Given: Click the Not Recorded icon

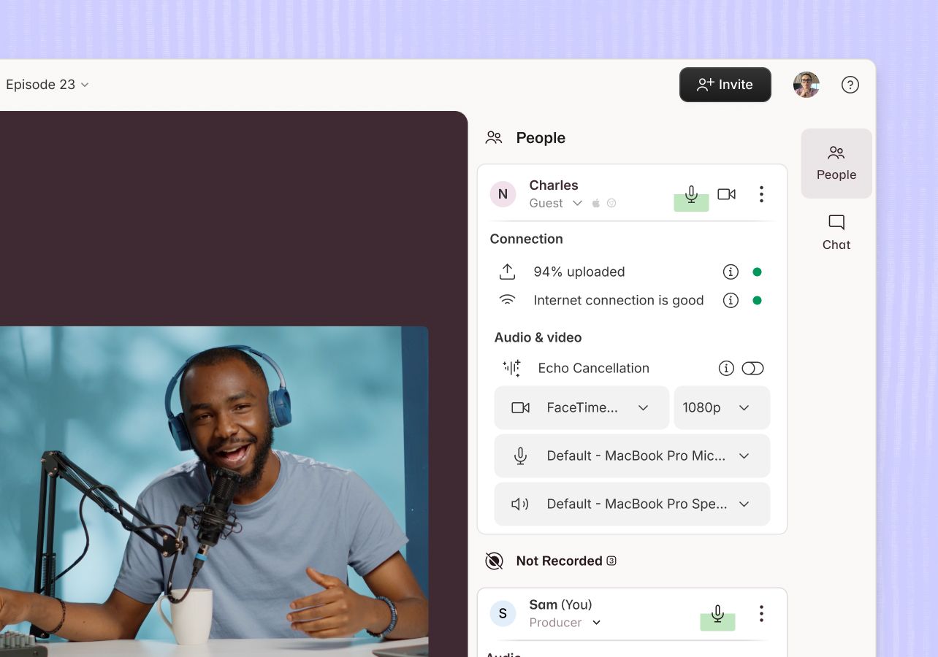Looking at the screenshot, I should (495, 561).
